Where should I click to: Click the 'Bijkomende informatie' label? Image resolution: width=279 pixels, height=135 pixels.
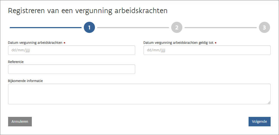click(25, 81)
